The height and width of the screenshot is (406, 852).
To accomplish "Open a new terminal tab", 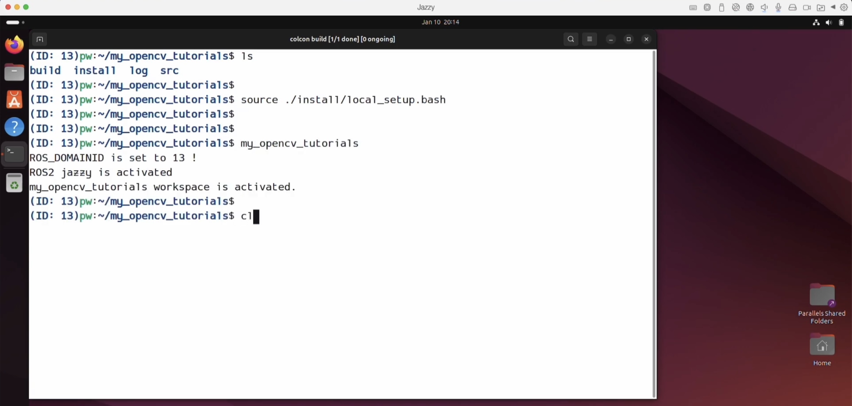I will (x=40, y=39).
